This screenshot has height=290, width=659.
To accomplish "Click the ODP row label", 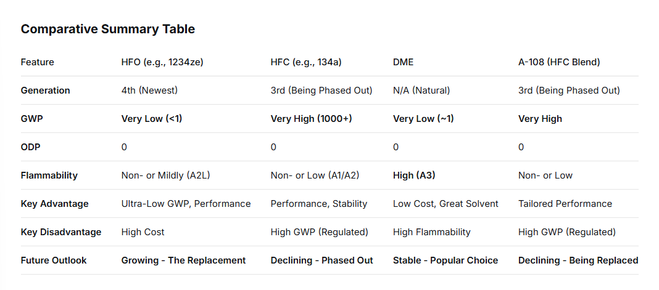I will [x=31, y=147].
